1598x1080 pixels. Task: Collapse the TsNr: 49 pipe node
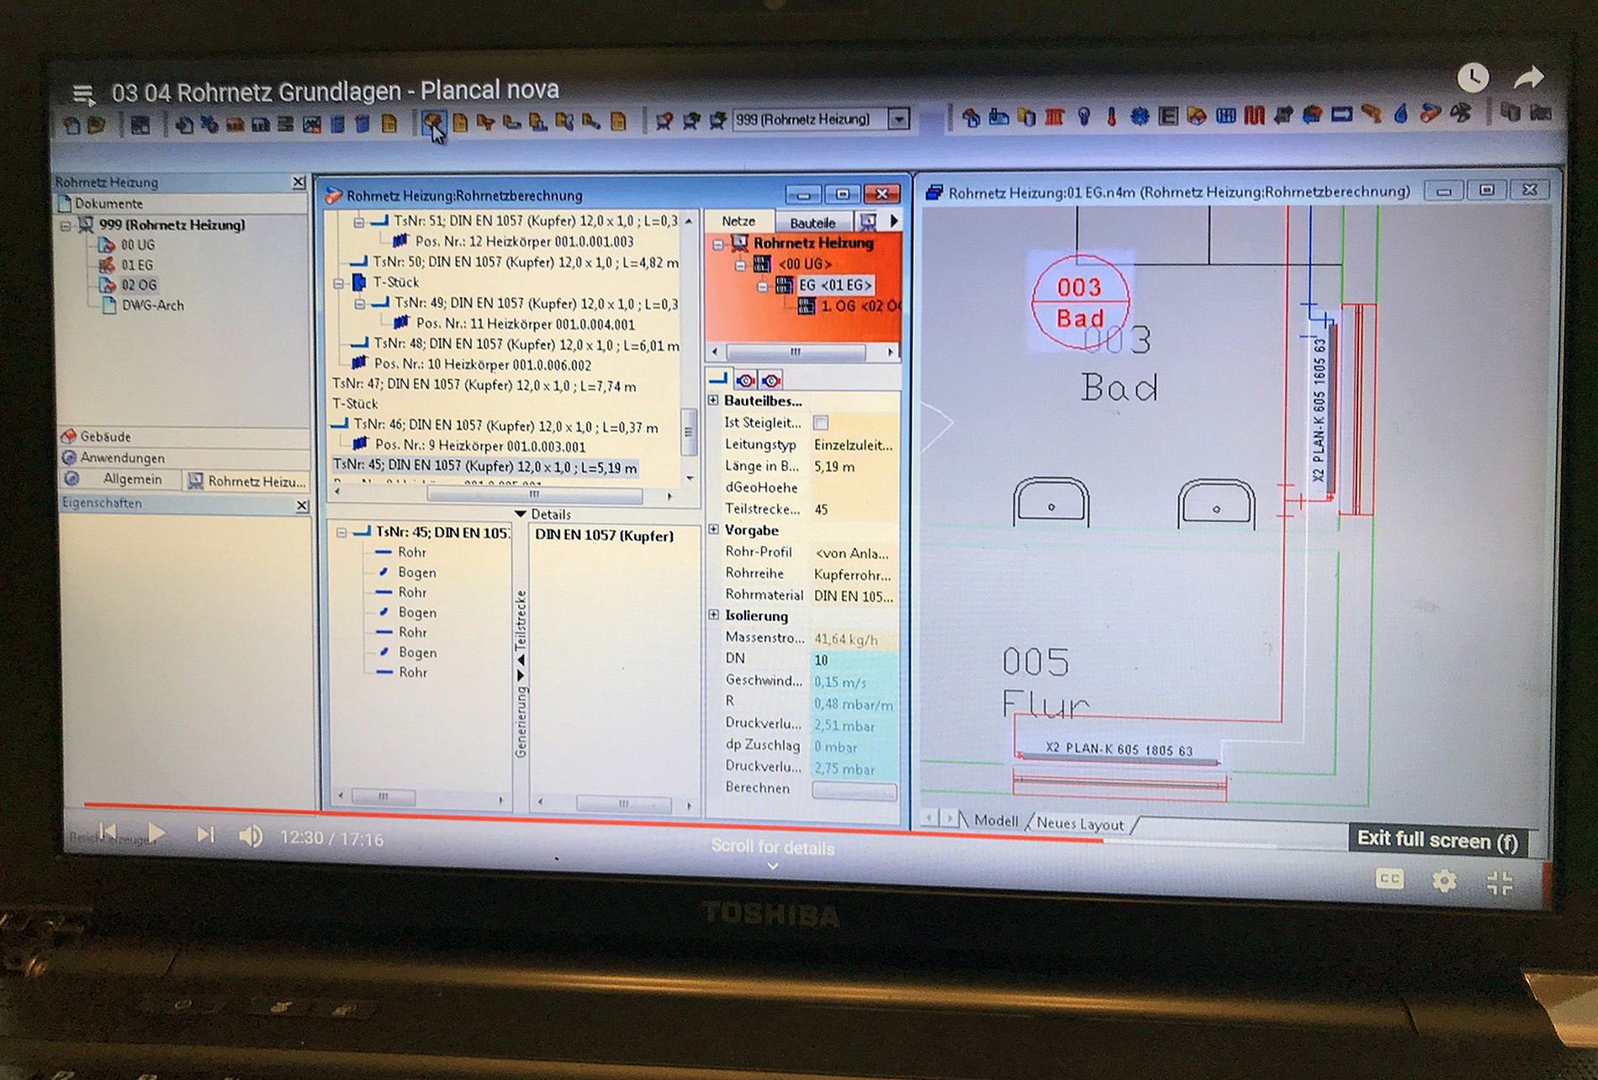pyautogui.click(x=359, y=304)
